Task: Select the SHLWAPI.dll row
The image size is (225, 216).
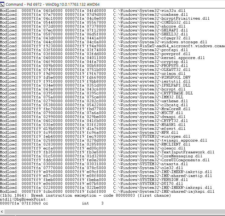Action: [x=94, y=30]
